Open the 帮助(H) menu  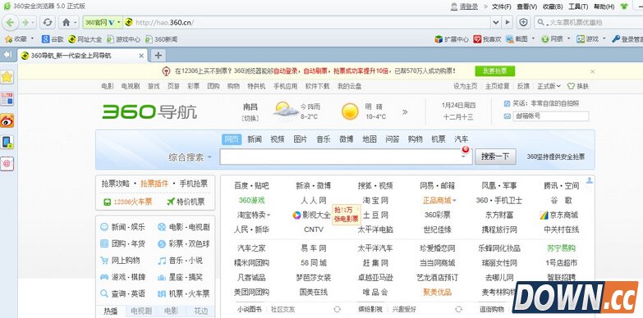coord(604,7)
